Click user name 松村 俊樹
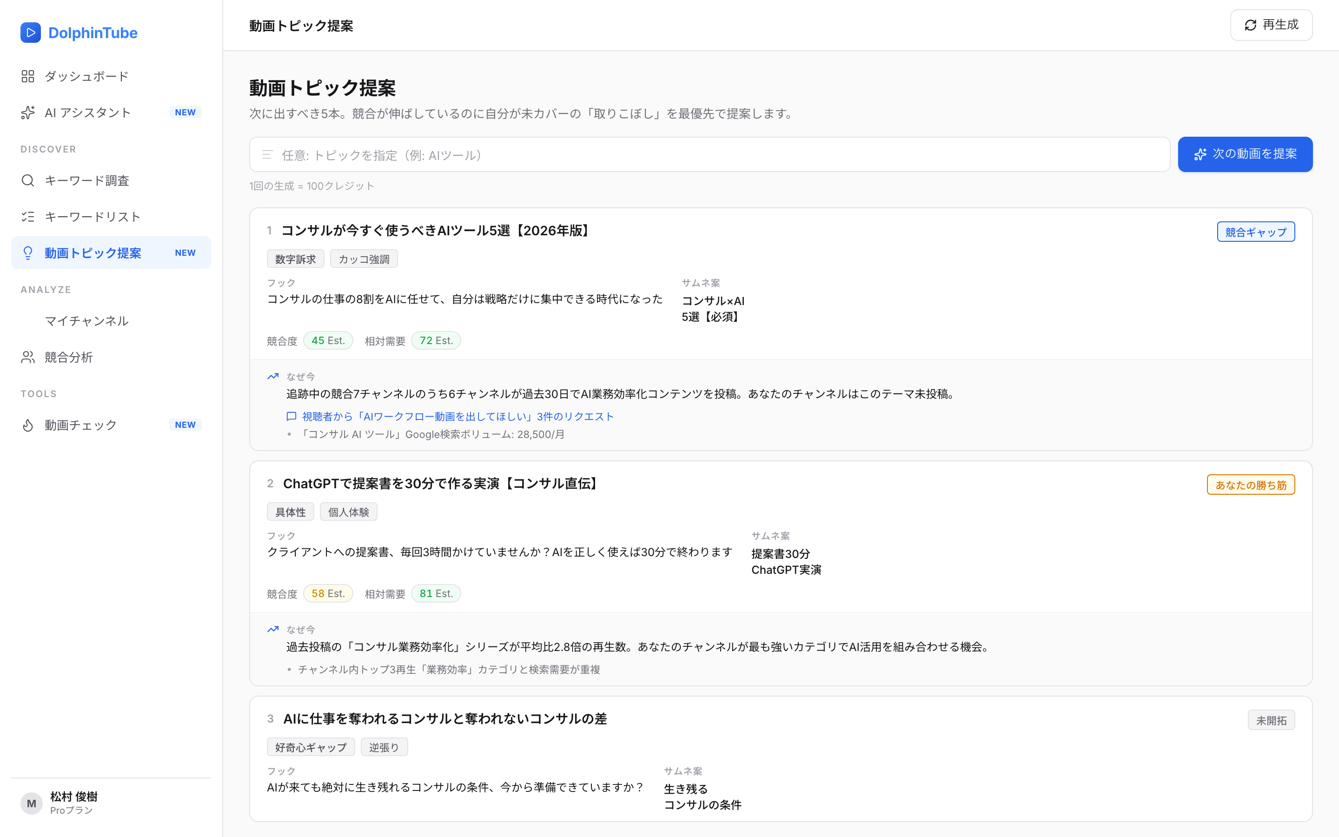 pos(73,797)
